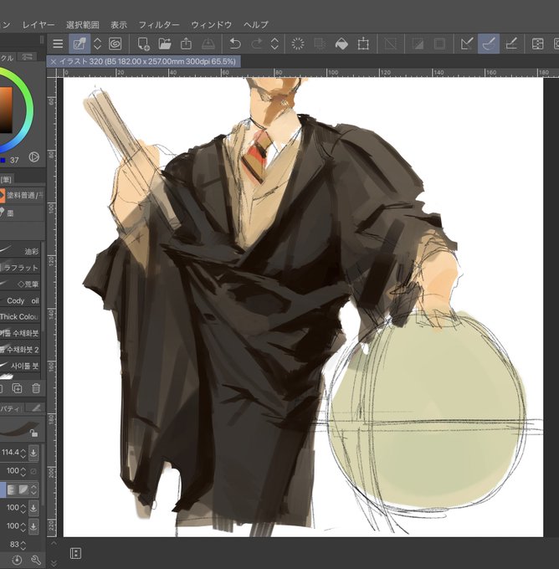Image resolution: width=559 pixels, height=569 pixels.
Task: Undo the last stroke
Action: click(235, 44)
